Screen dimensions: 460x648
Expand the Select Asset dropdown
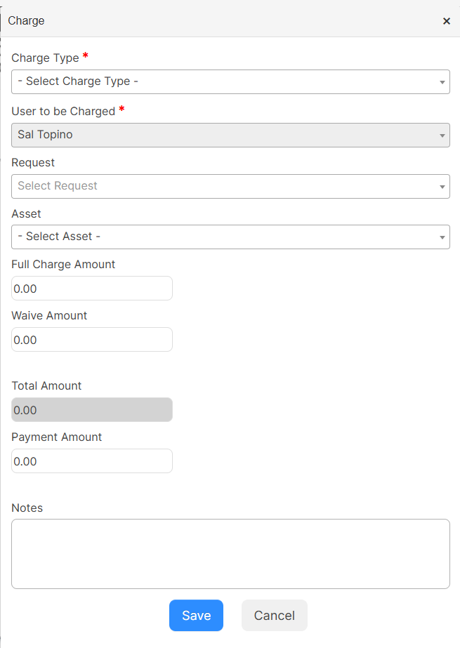[x=230, y=237]
